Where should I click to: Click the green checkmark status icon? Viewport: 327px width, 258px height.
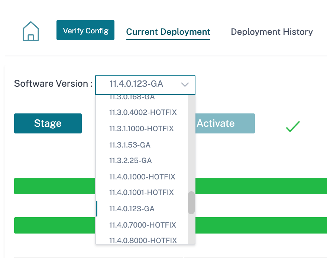coord(293,126)
